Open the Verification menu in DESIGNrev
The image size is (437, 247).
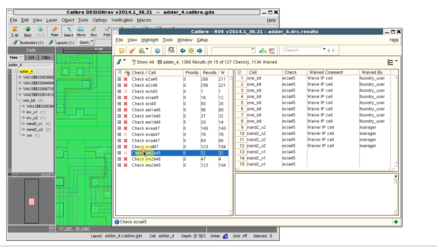coord(122,20)
